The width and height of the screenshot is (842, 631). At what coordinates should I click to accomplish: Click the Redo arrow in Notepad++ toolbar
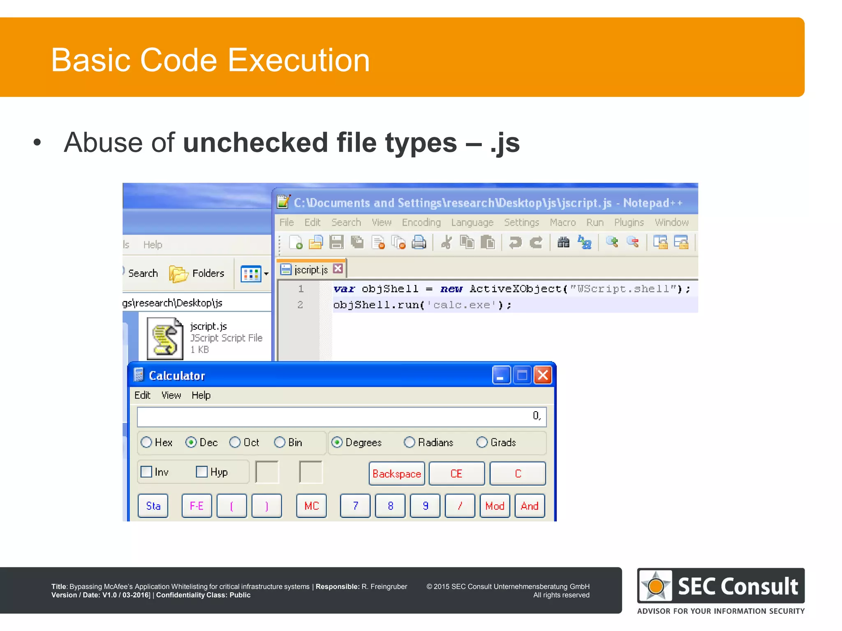pos(536,242)
